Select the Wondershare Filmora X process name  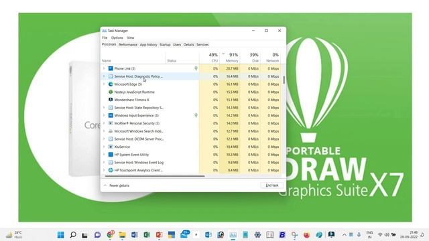[x=131, y=100]
